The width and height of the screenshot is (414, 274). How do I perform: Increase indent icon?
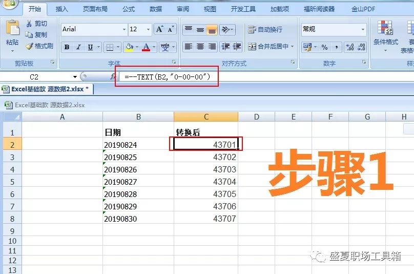(237, 47)
